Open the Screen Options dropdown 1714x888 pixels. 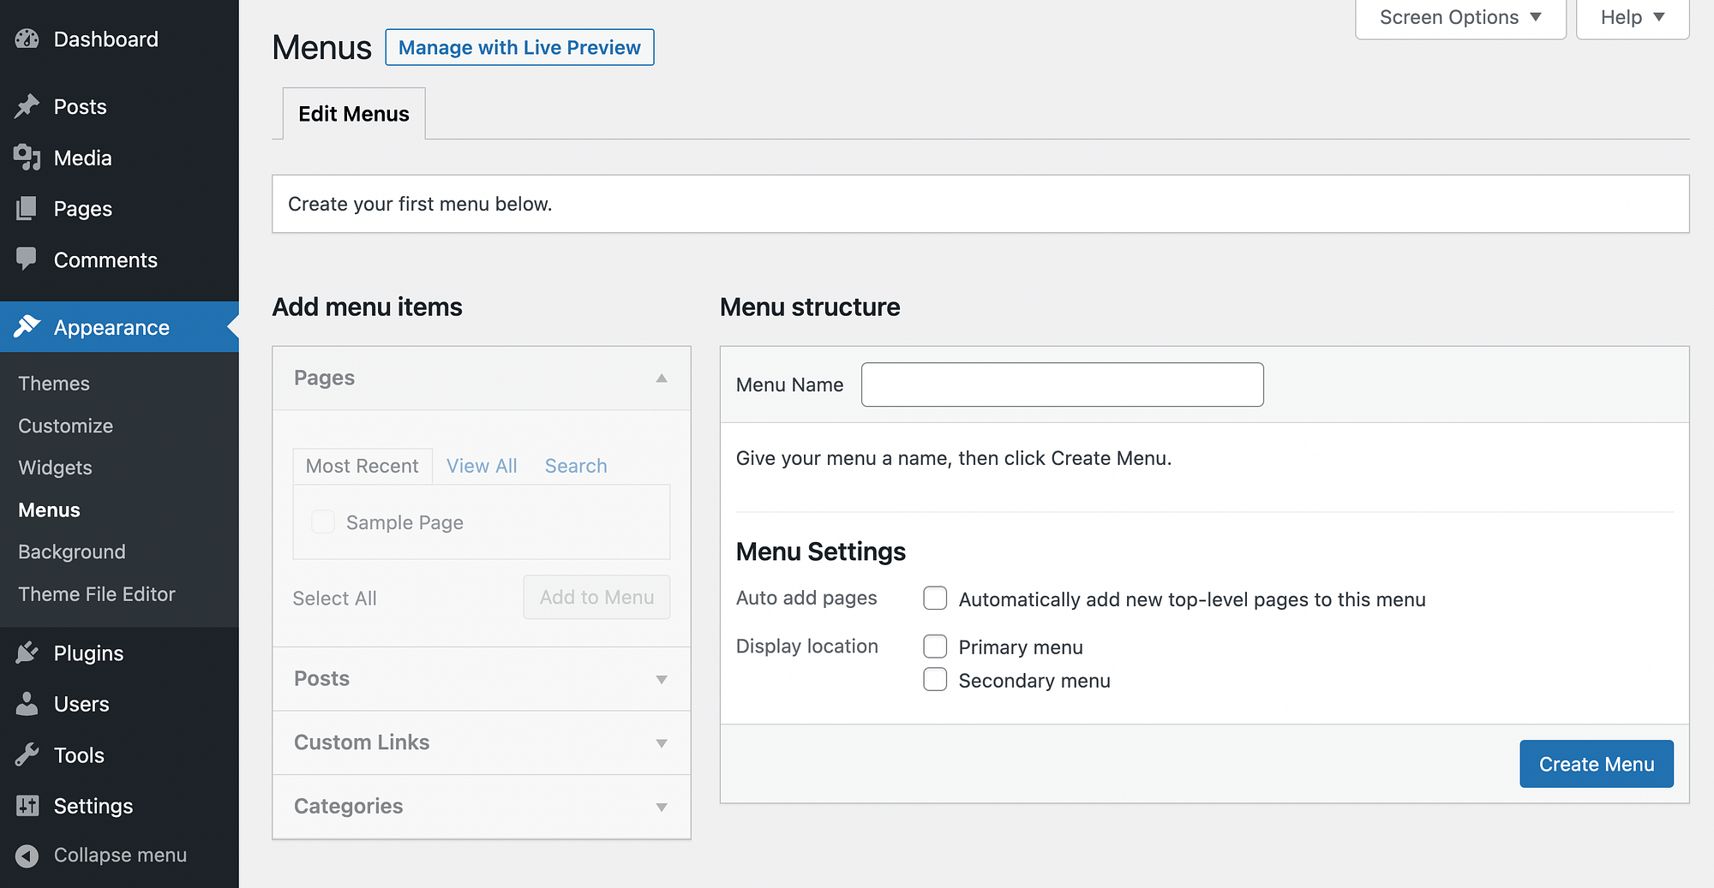1460,18
